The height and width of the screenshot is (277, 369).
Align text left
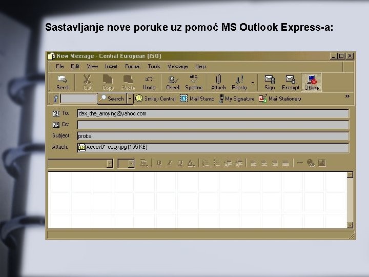(253, 163)
